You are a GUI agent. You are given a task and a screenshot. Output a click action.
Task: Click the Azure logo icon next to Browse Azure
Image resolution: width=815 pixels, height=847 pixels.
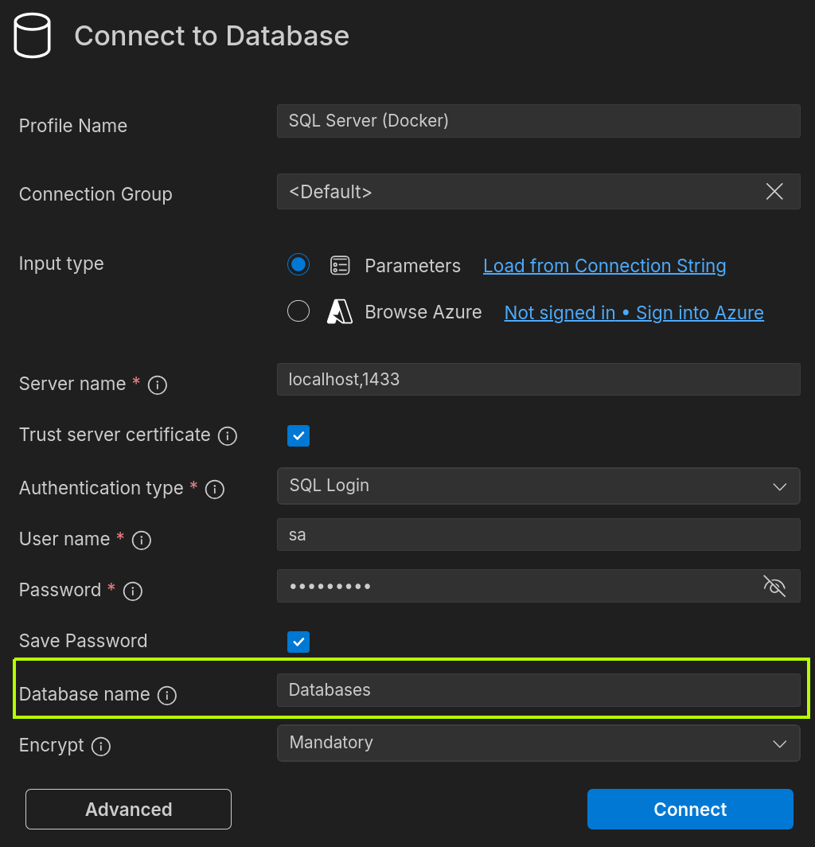340,311
